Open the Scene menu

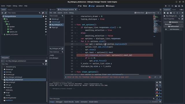[3, 6]
